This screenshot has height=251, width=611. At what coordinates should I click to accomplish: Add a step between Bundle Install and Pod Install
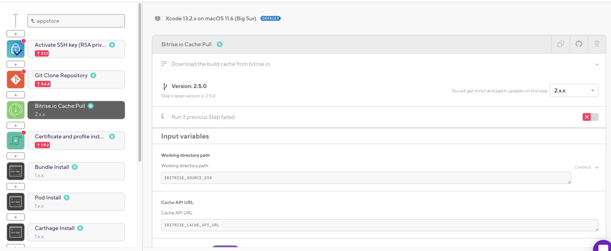[15, 186]
